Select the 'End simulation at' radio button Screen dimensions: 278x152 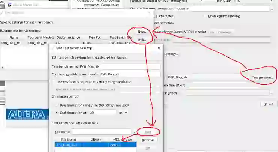click(57, 113)
